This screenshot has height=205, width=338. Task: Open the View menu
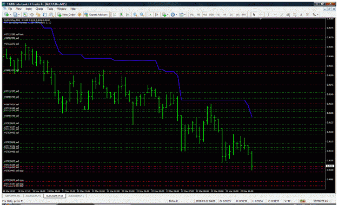19,9
